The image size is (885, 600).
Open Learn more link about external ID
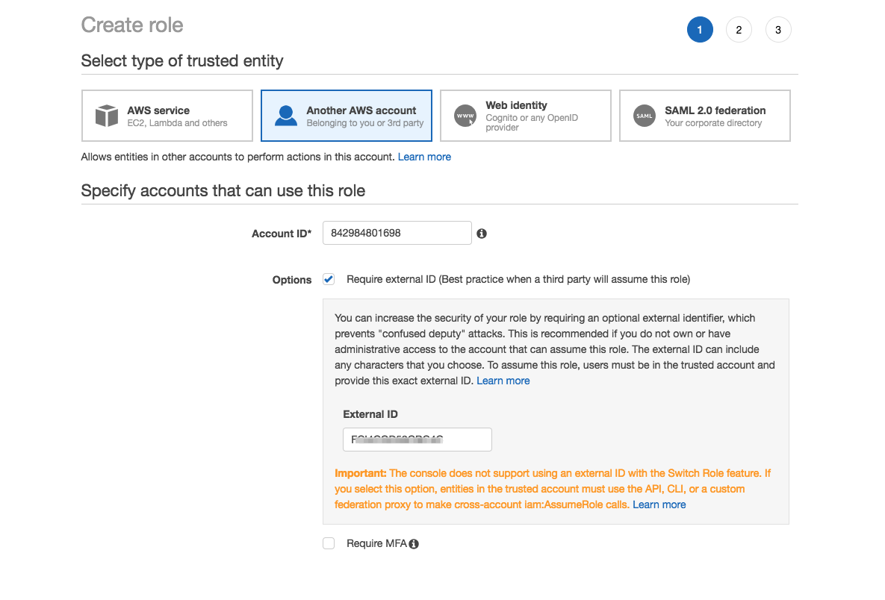tap(503, 381)
